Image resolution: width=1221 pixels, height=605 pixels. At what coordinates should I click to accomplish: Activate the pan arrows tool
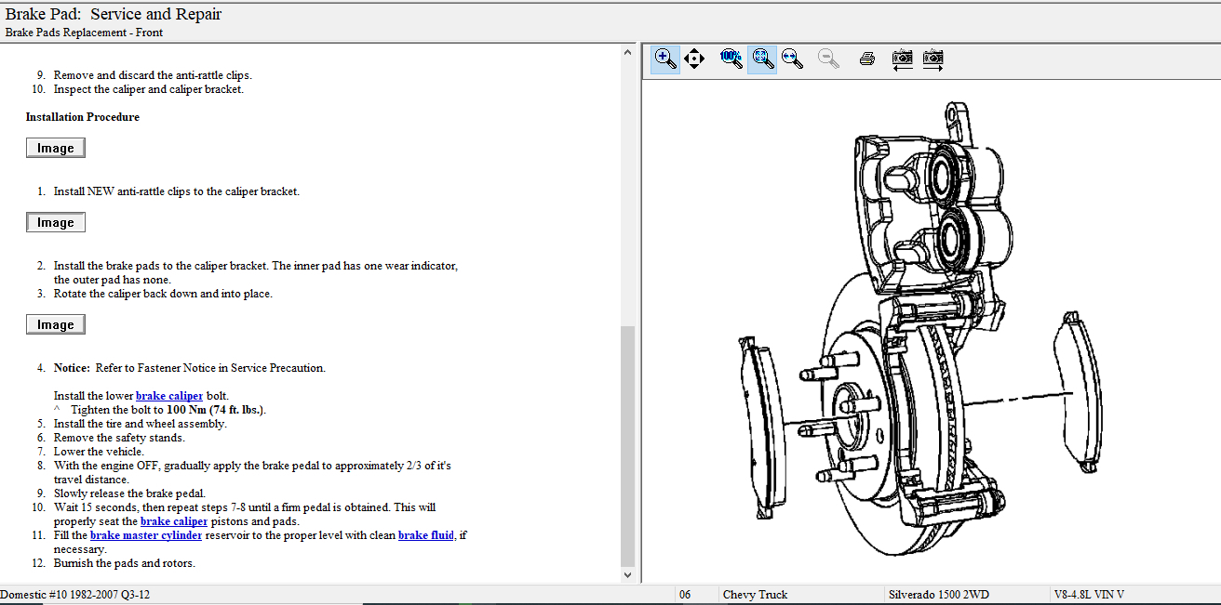(694, 59)
